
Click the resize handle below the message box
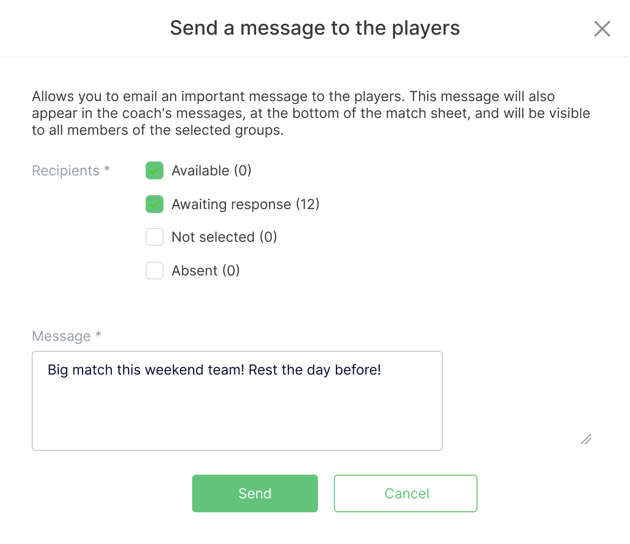coord(586,439)
